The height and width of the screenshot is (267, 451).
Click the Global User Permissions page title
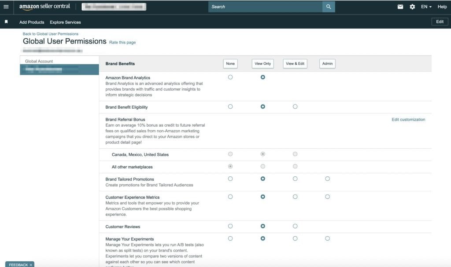tap(64, 41)
